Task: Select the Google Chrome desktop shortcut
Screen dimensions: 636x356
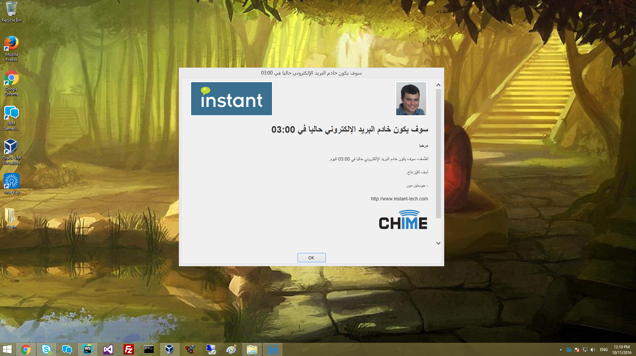Action: [x=11, y=83]
